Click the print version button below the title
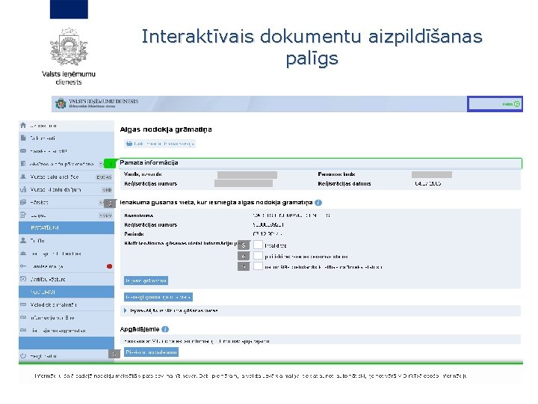Viewport: 538px width, 404px height. pos(160,144)
